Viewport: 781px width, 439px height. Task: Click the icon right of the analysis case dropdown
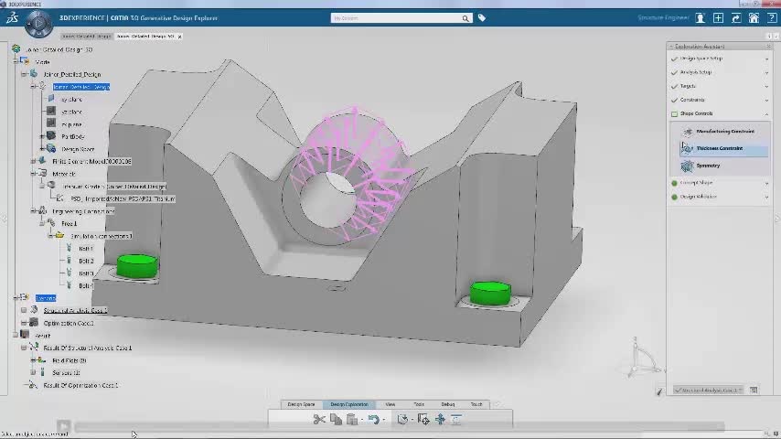tap(754, 391)
